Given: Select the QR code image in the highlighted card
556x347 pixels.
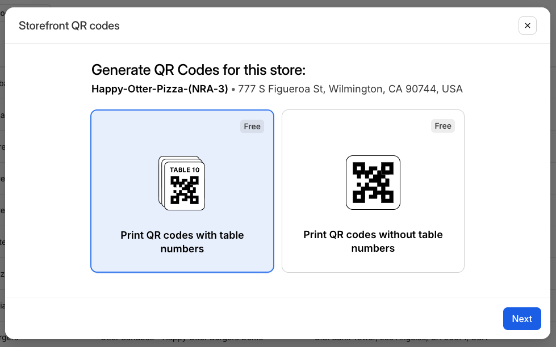Looking at the screenshot, I should click(x=182, y=183).
